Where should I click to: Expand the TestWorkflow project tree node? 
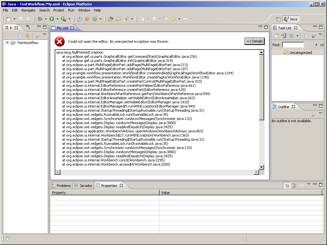pyautogui.click(x=7, y=43)
